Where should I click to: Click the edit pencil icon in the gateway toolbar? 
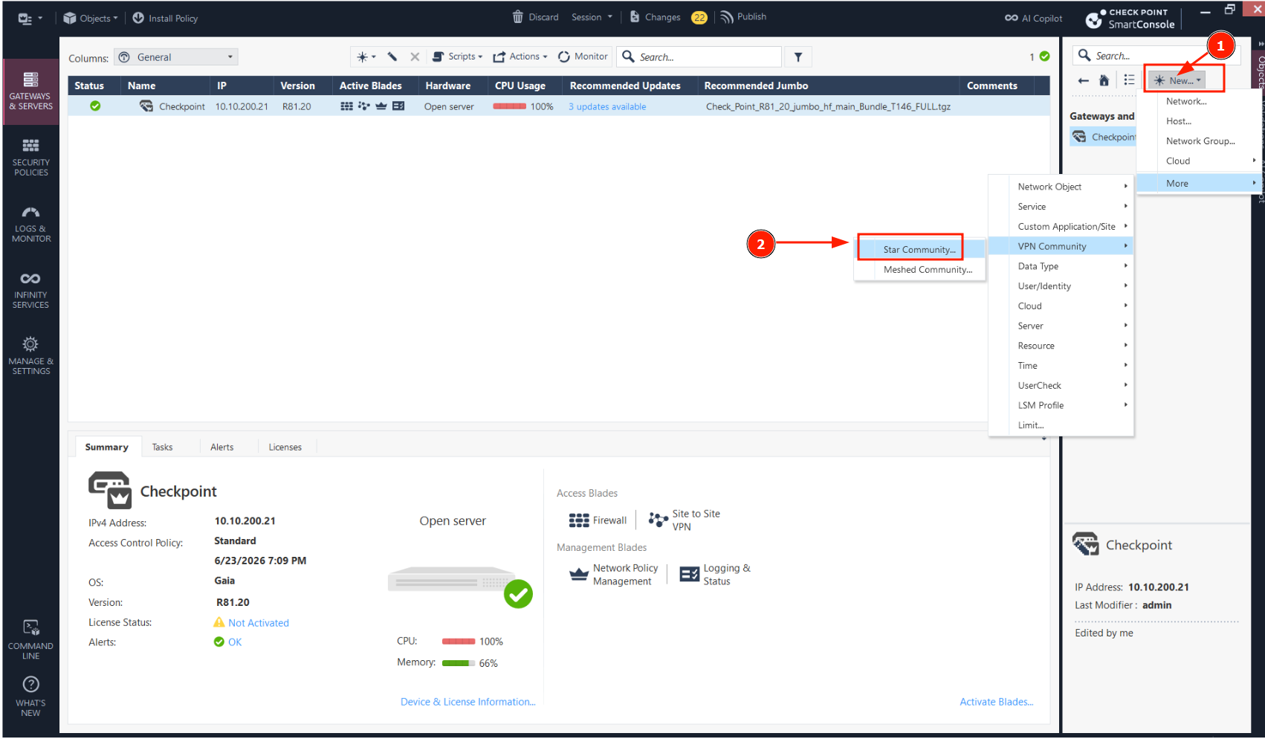click(x=392, y=57)
